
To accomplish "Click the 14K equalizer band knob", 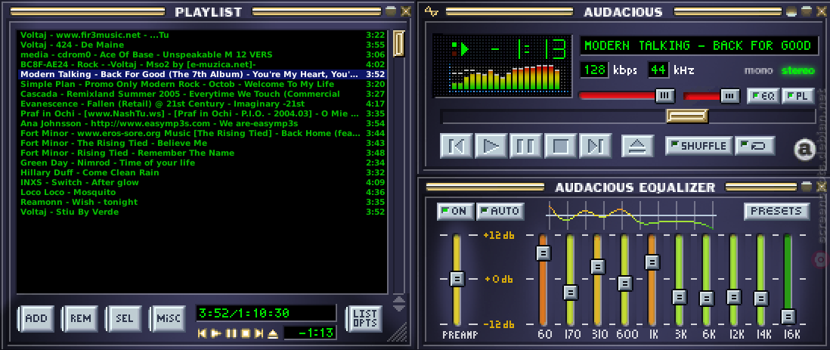I will [760, 299].
